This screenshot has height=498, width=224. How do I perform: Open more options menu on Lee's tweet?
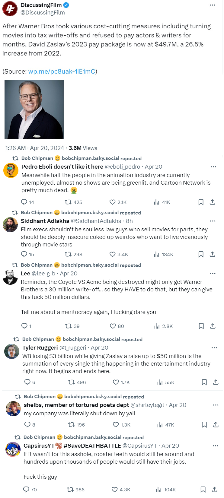213,274
